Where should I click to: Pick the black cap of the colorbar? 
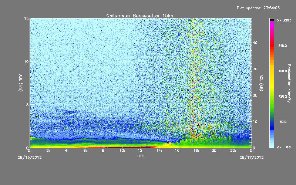click(272, 20)
